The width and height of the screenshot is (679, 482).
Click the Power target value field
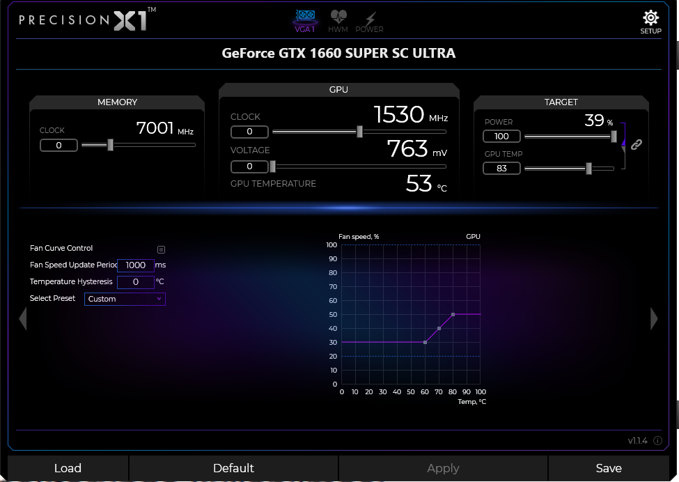[x=501, y=137]
